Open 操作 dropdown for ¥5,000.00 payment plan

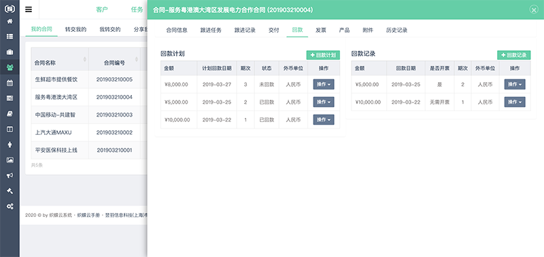tap(324, 102)
